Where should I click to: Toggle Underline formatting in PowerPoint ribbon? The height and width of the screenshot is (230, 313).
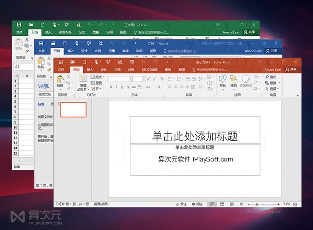(x=122, y=87)
